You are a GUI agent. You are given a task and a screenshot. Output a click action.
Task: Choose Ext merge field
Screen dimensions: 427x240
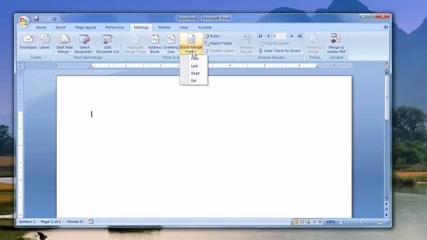point(193,81)
